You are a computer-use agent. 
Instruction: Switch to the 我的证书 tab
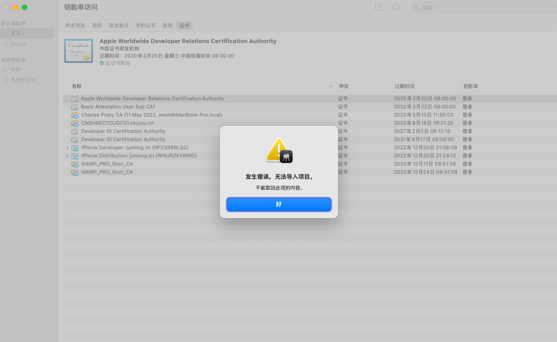[146, 25]
